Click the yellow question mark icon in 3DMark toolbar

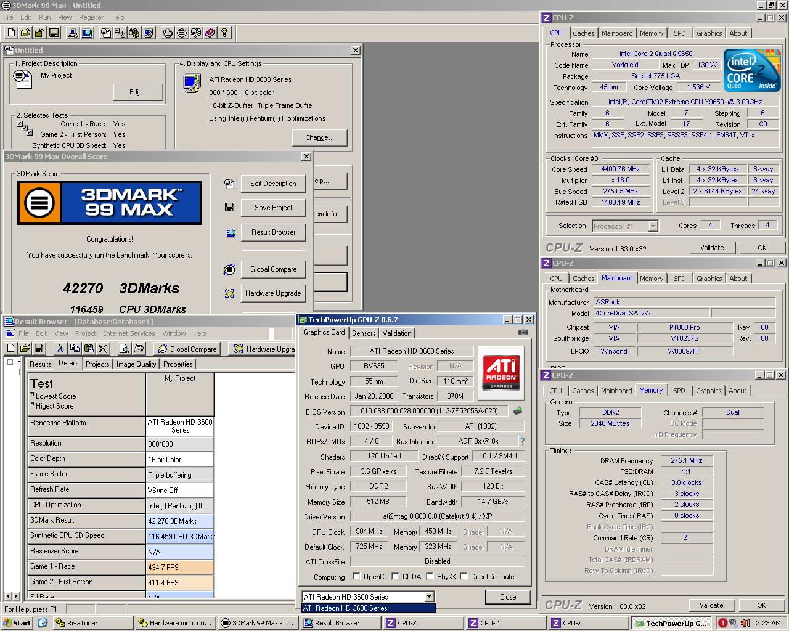coord(224,33)
